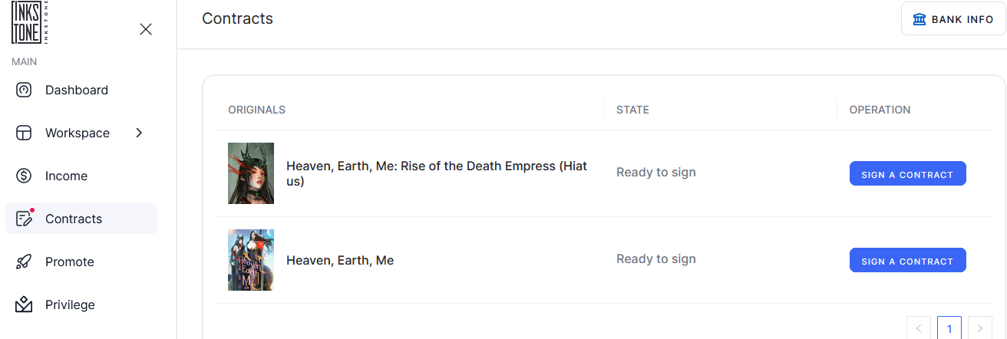Open the Promote section

click(x=69, y=262)
